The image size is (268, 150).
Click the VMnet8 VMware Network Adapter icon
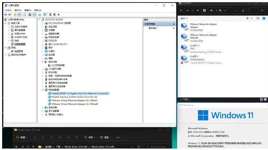click(x=184, y=37)
